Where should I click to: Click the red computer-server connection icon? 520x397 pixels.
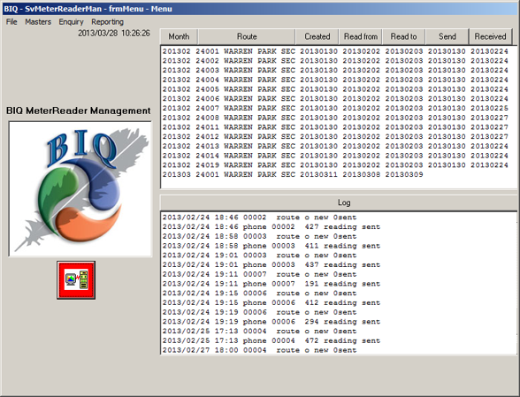[x=76, y=280]
